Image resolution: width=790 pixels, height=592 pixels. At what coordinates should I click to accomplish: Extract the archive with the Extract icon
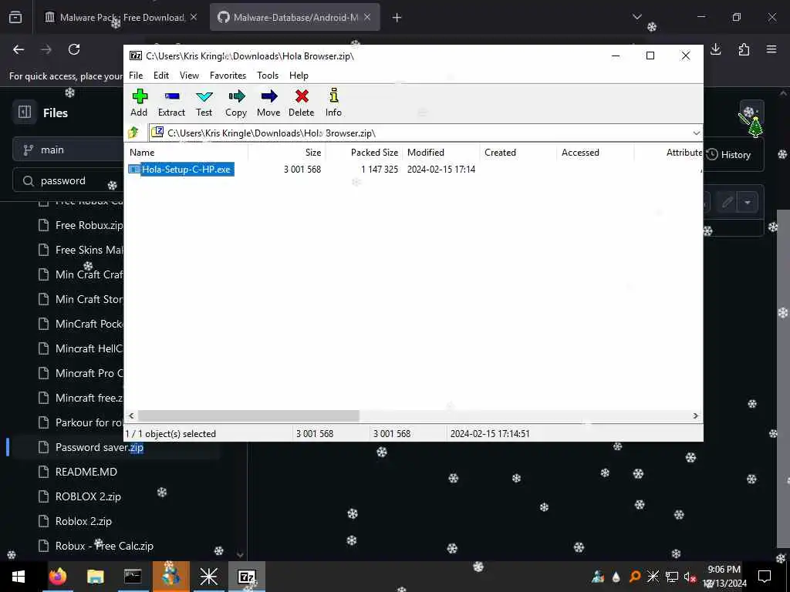click(171, 103)
